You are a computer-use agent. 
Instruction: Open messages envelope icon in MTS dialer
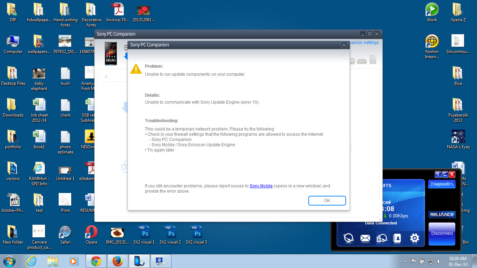point(365,238)
